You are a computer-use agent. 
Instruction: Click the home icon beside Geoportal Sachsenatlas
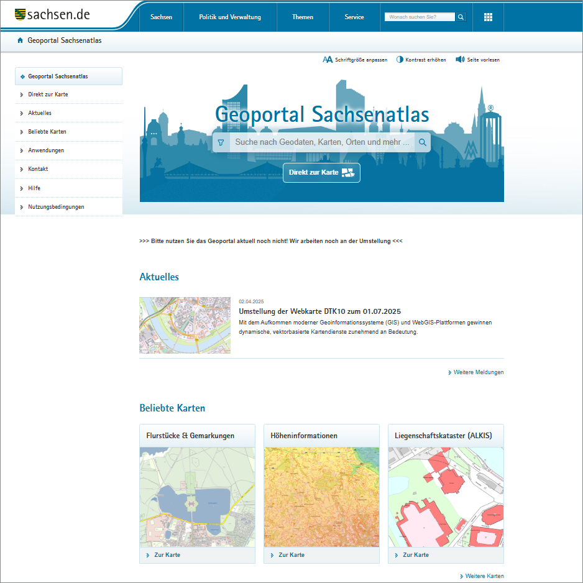pyautogui.click(x=20, y=40)
